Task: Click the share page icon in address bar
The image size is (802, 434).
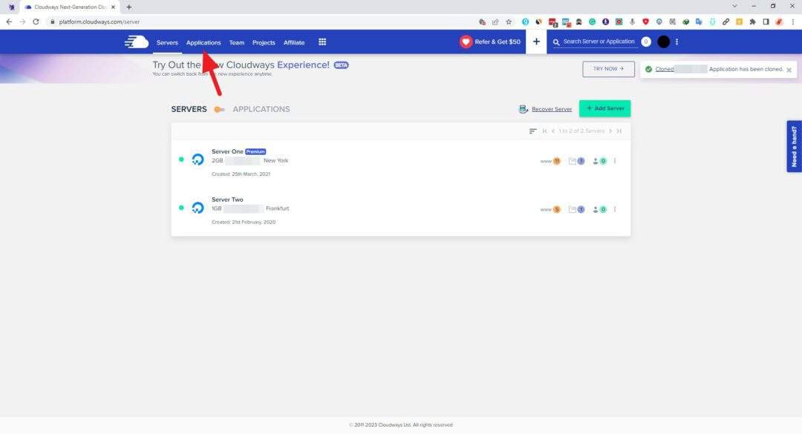Action: tap(495, 22)
